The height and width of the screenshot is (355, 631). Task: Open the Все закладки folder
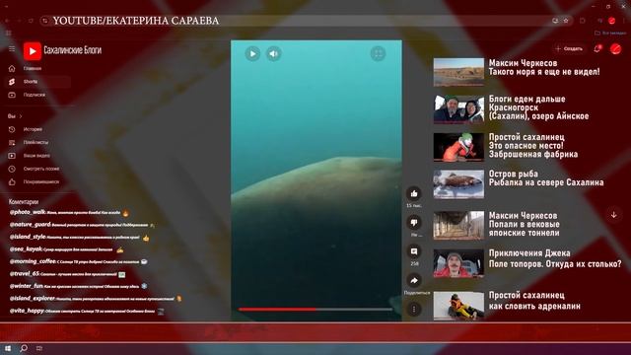[x=610, y=33]
